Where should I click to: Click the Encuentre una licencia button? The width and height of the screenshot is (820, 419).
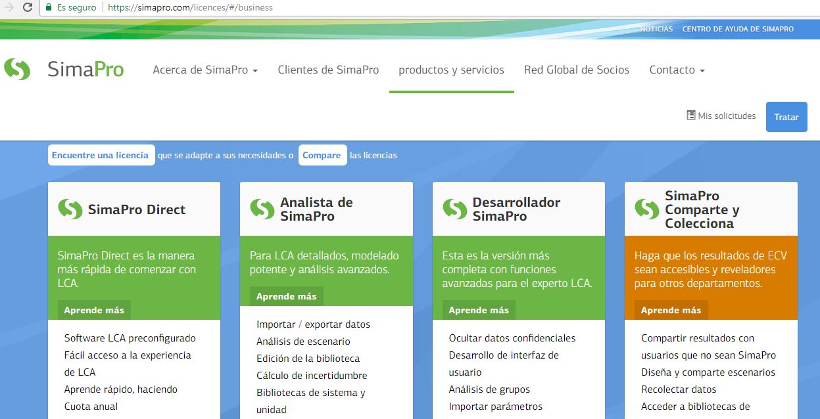click(x=101, y=155)
